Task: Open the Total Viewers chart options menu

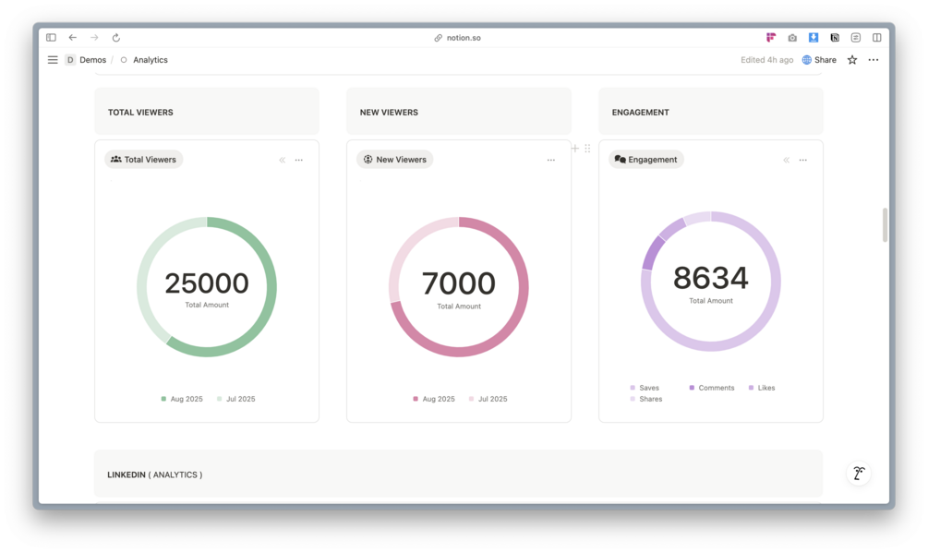Action: point(299,160)
